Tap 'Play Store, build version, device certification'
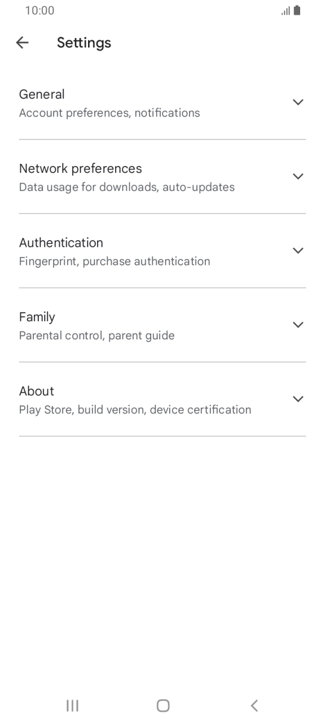The width and height of the screenshot is (325, 724). (x=135, y=409)
